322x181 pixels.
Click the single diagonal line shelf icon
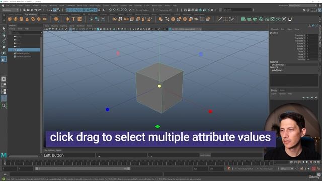point(220,19)
